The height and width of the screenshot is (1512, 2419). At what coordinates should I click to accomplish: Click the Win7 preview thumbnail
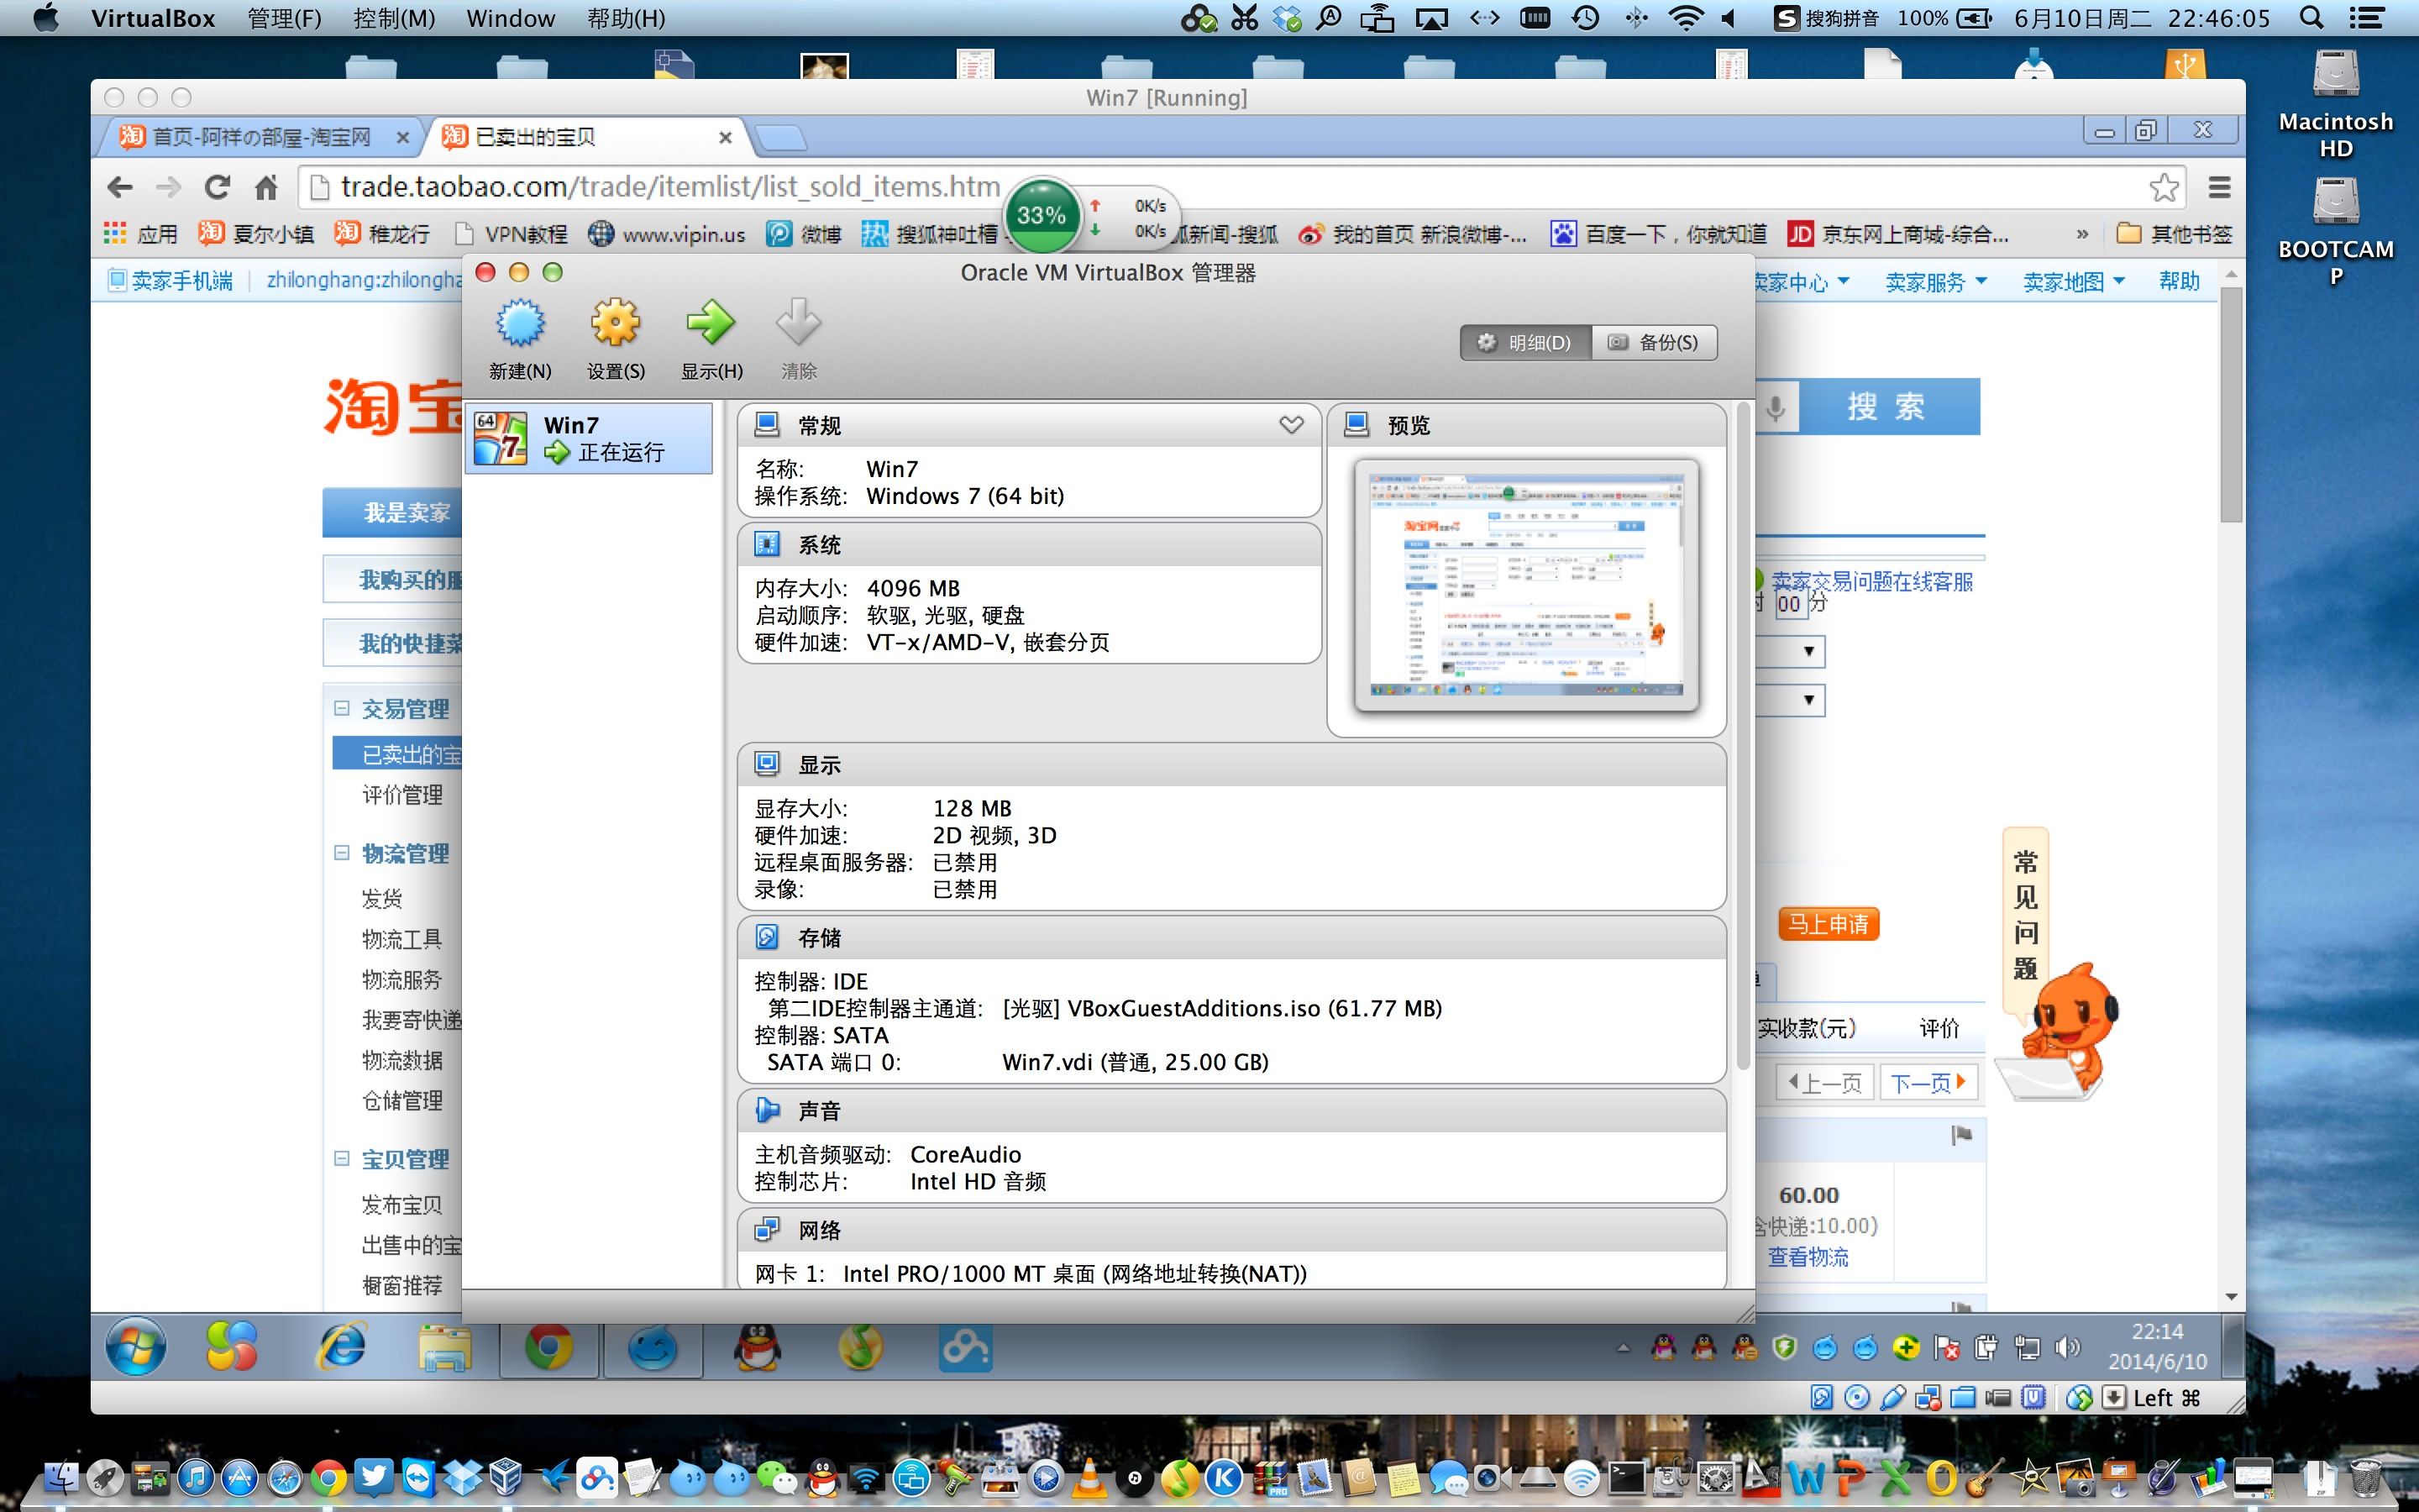tap(1526, 585)
